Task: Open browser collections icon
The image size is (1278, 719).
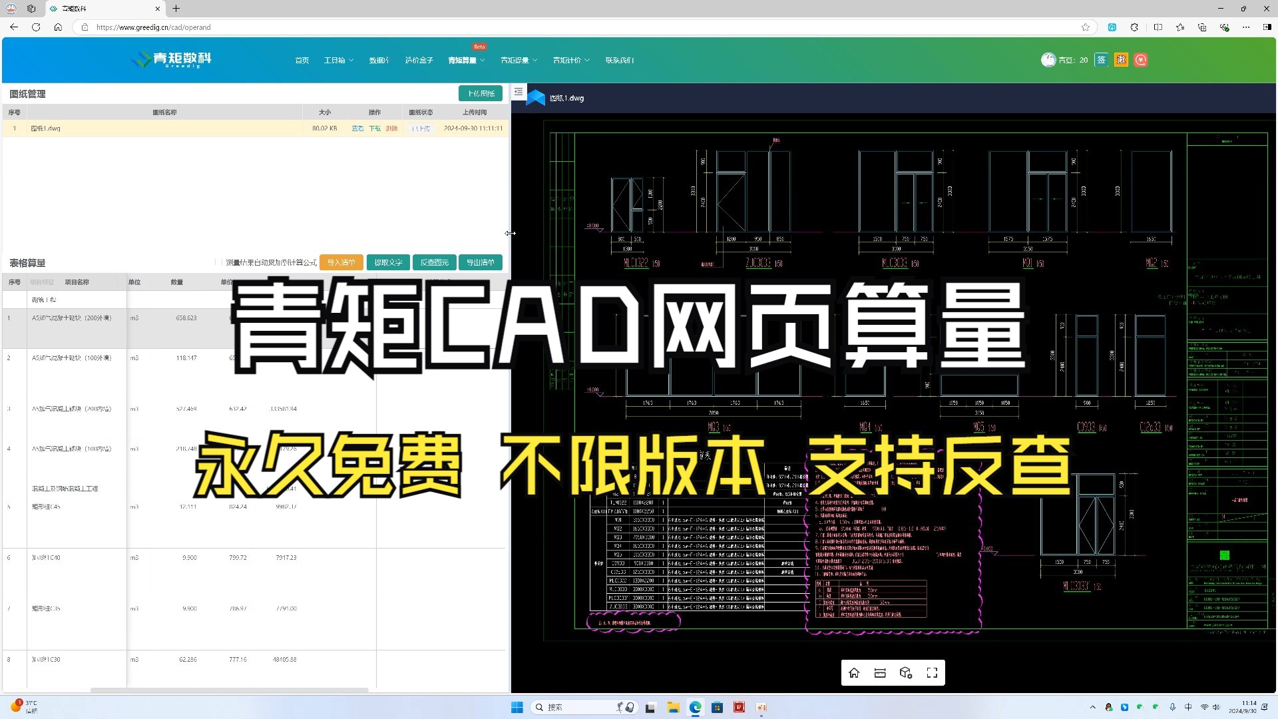Action: (1202, 27)
